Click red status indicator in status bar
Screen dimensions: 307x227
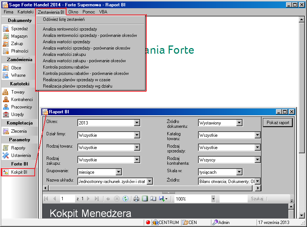click(x=148, y=222)
